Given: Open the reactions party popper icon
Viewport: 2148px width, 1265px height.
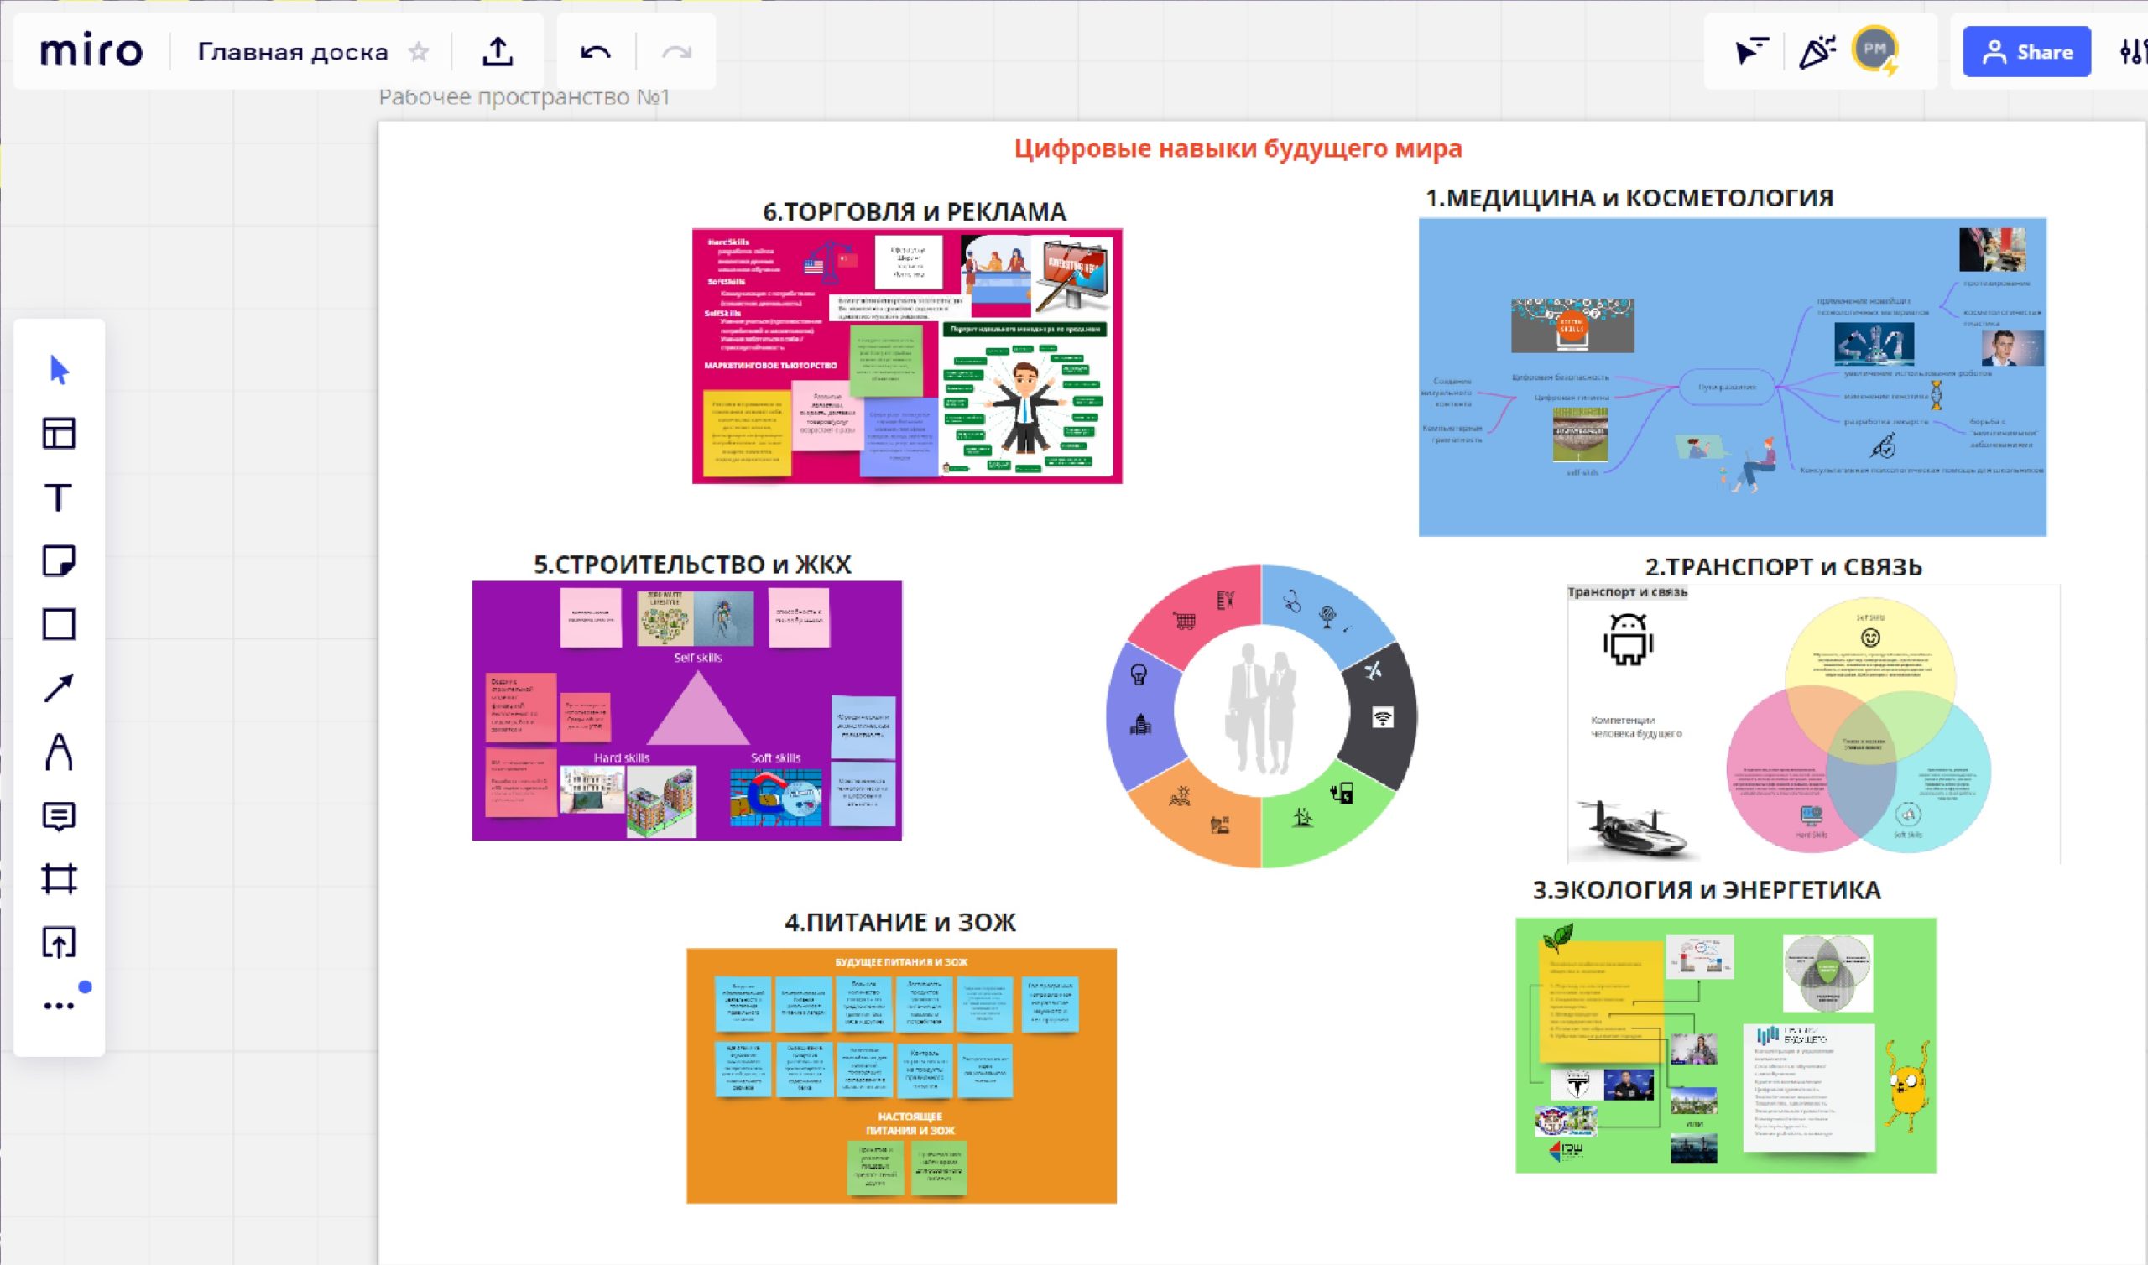Looking at the screenshot, I should click(1817, 53).
